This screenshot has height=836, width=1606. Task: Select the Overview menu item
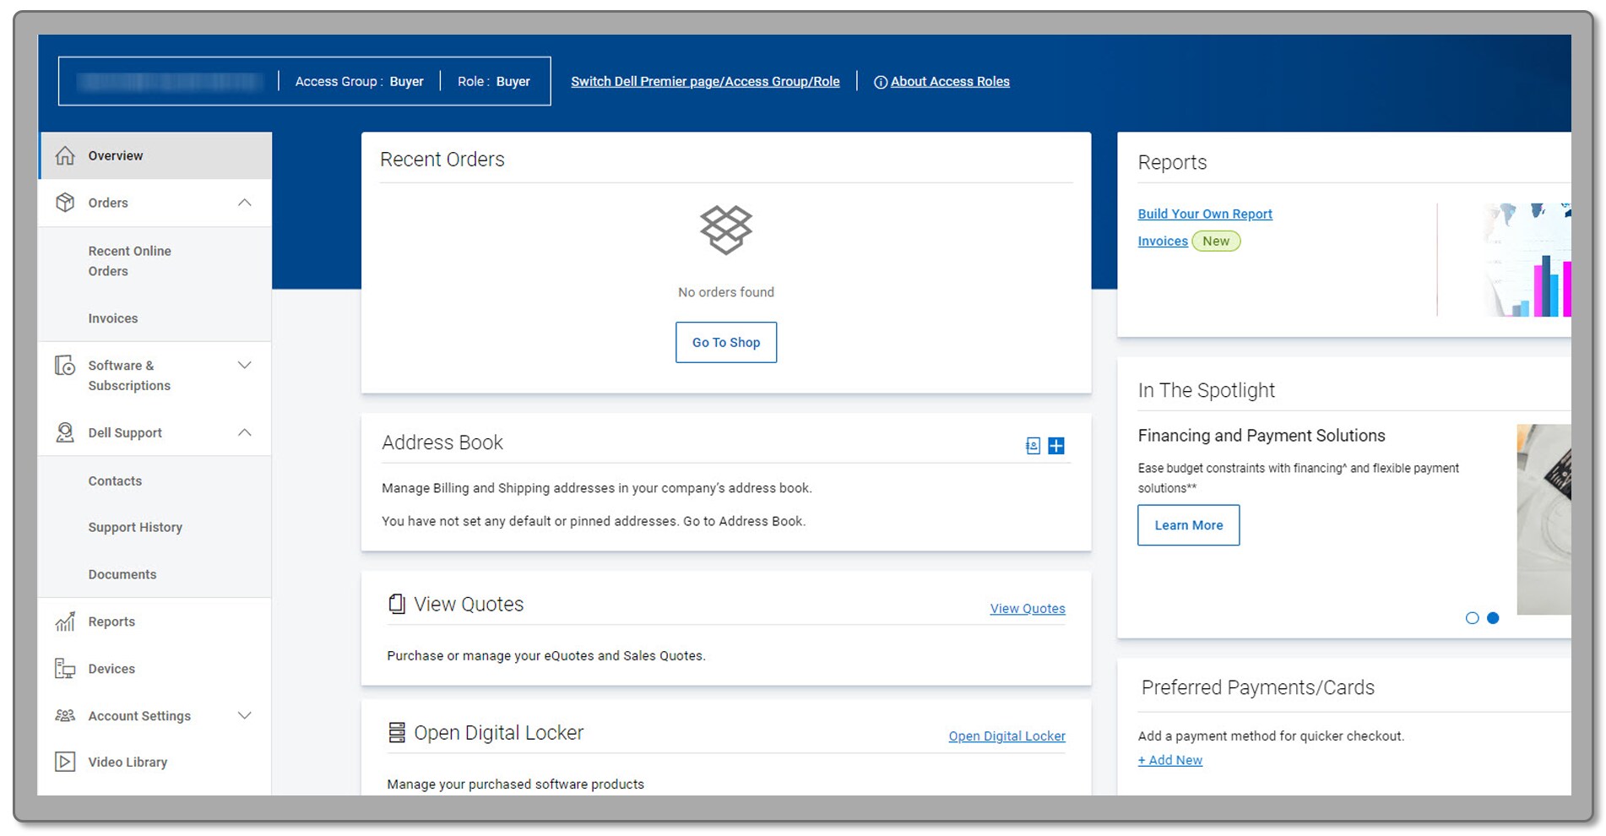(x=155, y=155)
